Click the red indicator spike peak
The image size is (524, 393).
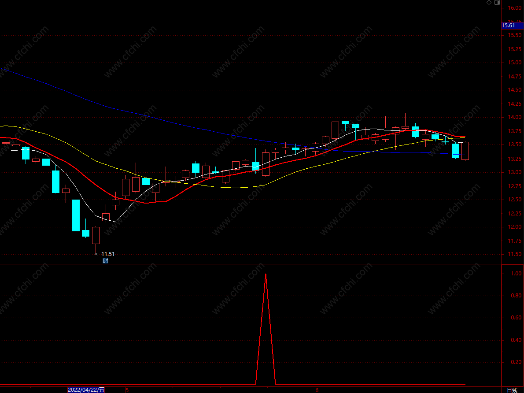266,274
